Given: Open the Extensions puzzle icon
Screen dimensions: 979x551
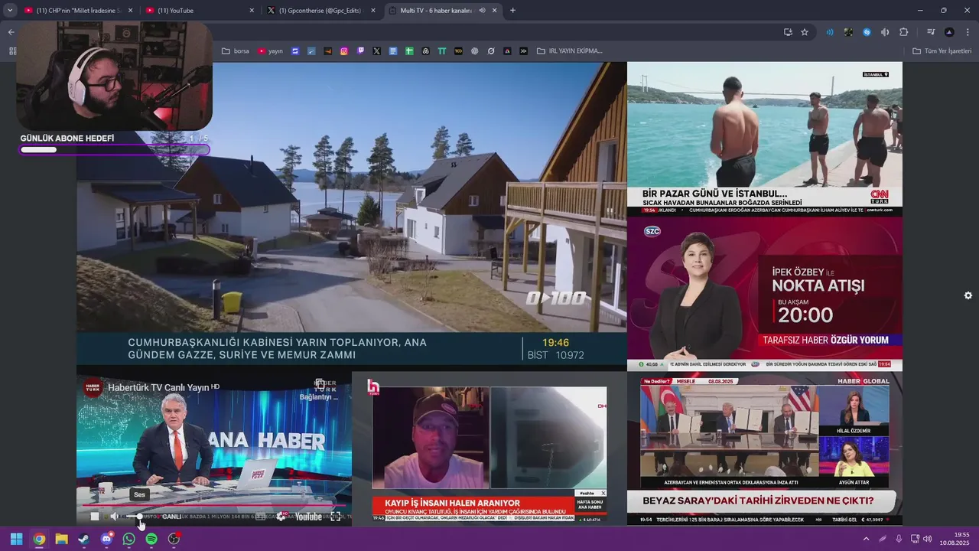Looking at the screenshot, I should point(903,32).
